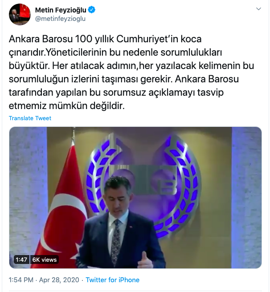Open the Metin Feyzioğlu display name
The image size is (270, 292).
click(x=61, y=10)
